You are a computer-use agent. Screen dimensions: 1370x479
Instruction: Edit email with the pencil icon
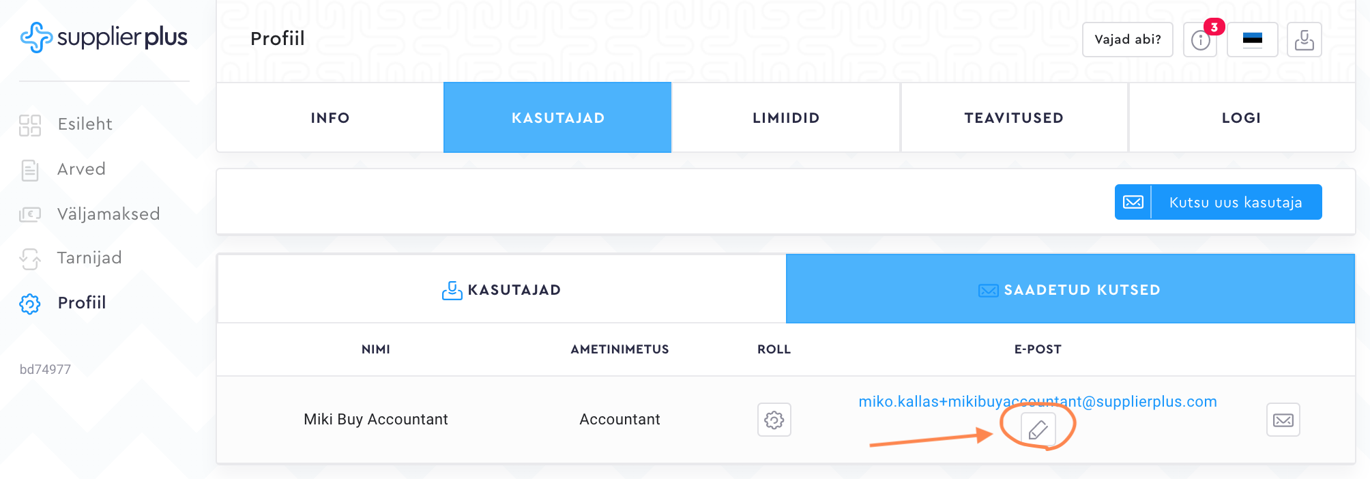pyautogui.click(x=1038, y=430)
